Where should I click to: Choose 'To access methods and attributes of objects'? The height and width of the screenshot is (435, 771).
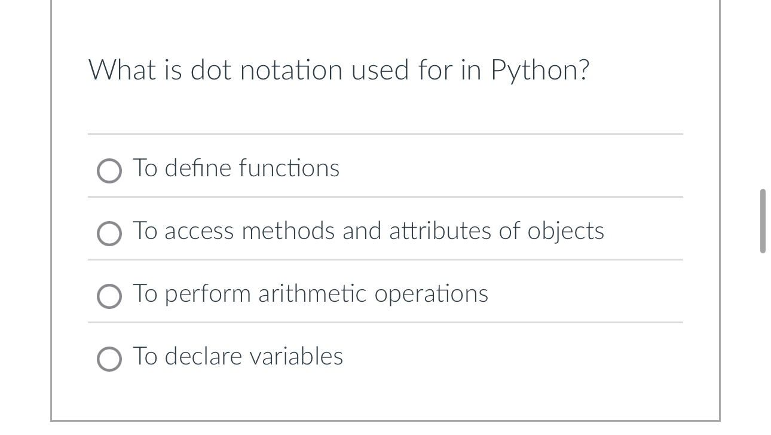(x=109, y=234)
